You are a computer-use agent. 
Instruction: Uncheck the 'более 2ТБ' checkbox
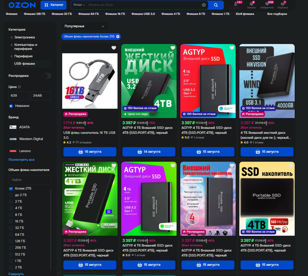pyautogui.click(x=11, y=189)
